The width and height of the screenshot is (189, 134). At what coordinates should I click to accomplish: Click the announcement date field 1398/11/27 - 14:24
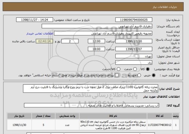tap(34, 20)
